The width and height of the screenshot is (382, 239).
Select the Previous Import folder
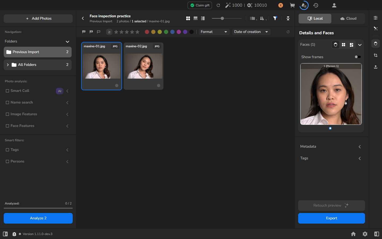[x=38, y=52]
